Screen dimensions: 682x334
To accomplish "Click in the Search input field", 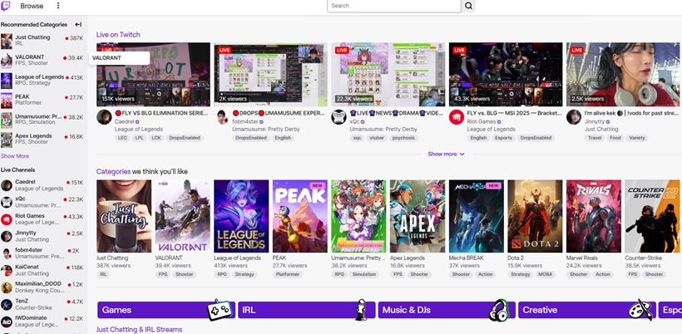I will pos(393,6).
